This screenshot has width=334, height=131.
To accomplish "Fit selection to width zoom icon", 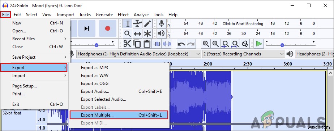I will click(x=225, y=44).
